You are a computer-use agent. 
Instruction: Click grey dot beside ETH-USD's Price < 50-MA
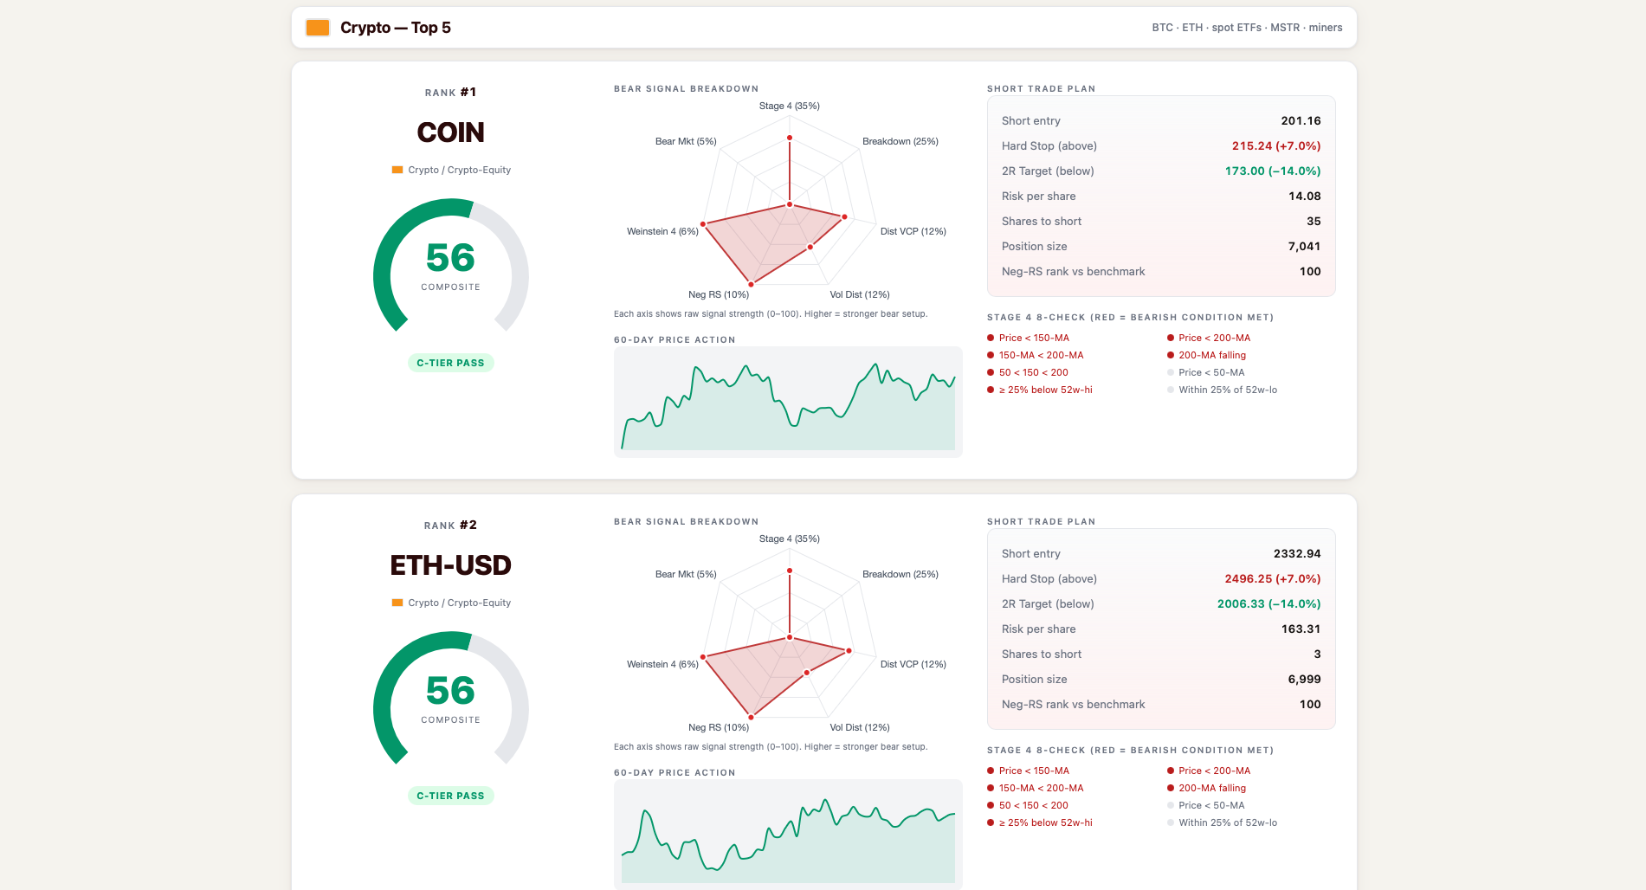click(1171, 806)
